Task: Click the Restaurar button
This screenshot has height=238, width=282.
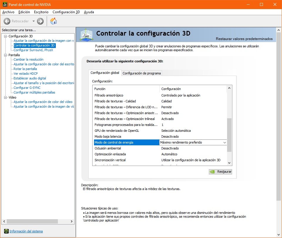Action: click(x=220, y=172)
